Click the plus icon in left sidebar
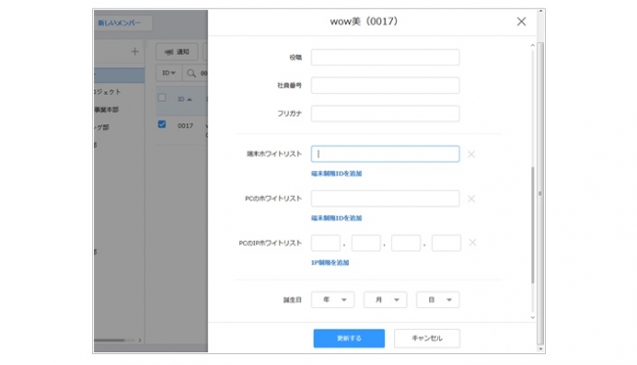Screen dimensions: 637x365 click(135, 52)
